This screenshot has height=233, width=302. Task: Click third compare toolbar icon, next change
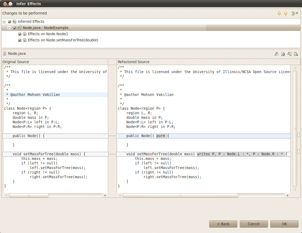click(x=289, y=54)
